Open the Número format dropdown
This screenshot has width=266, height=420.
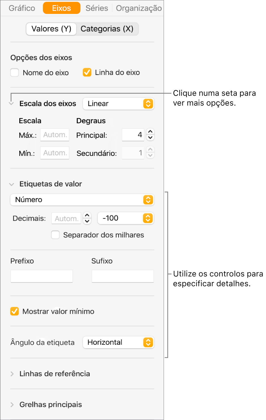pos(82,200)
